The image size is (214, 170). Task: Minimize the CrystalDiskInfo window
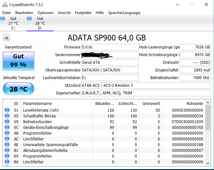point(177,5)
